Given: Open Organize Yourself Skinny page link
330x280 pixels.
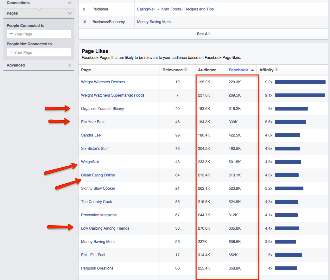Looking at the screenshot, I should pyautogui.click(x=102, y=109).
